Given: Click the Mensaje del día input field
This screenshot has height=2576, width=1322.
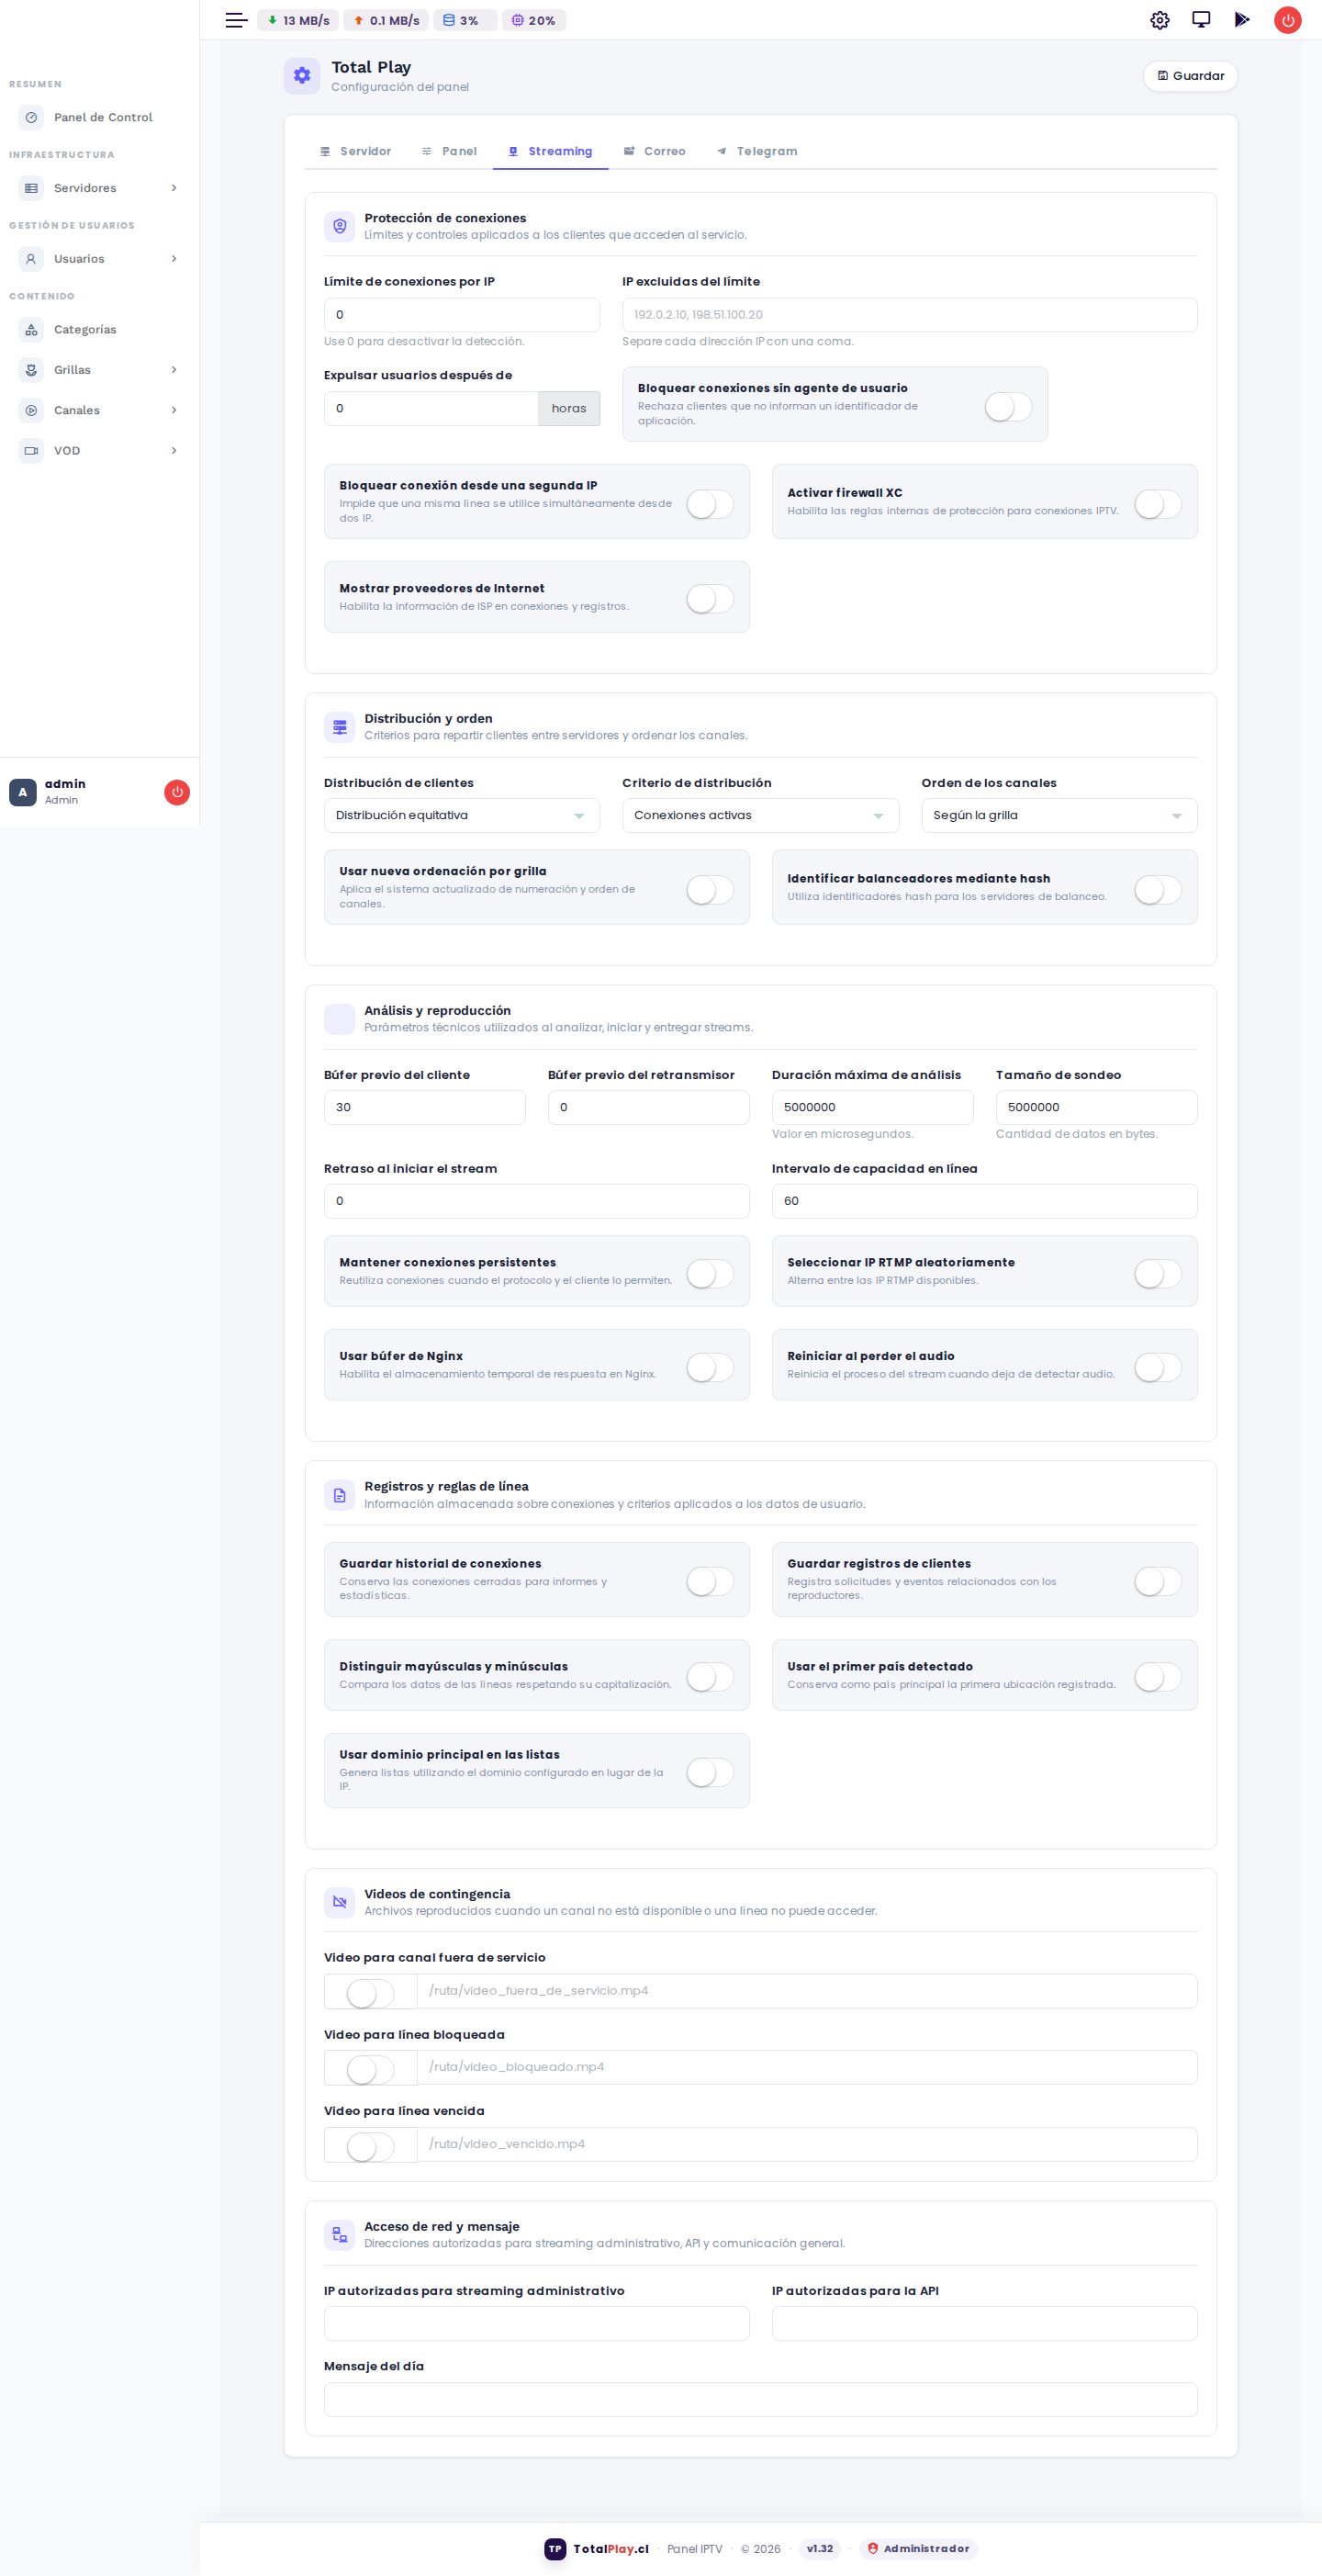Looking at the screenshot, I should (x=760, y=2400).
